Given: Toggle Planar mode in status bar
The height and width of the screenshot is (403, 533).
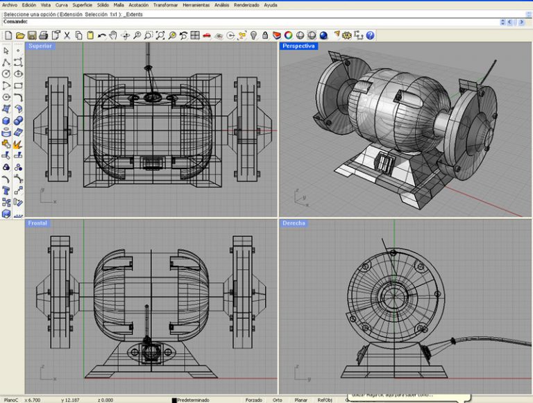Looking at the screenshot, I should (301, 400).
